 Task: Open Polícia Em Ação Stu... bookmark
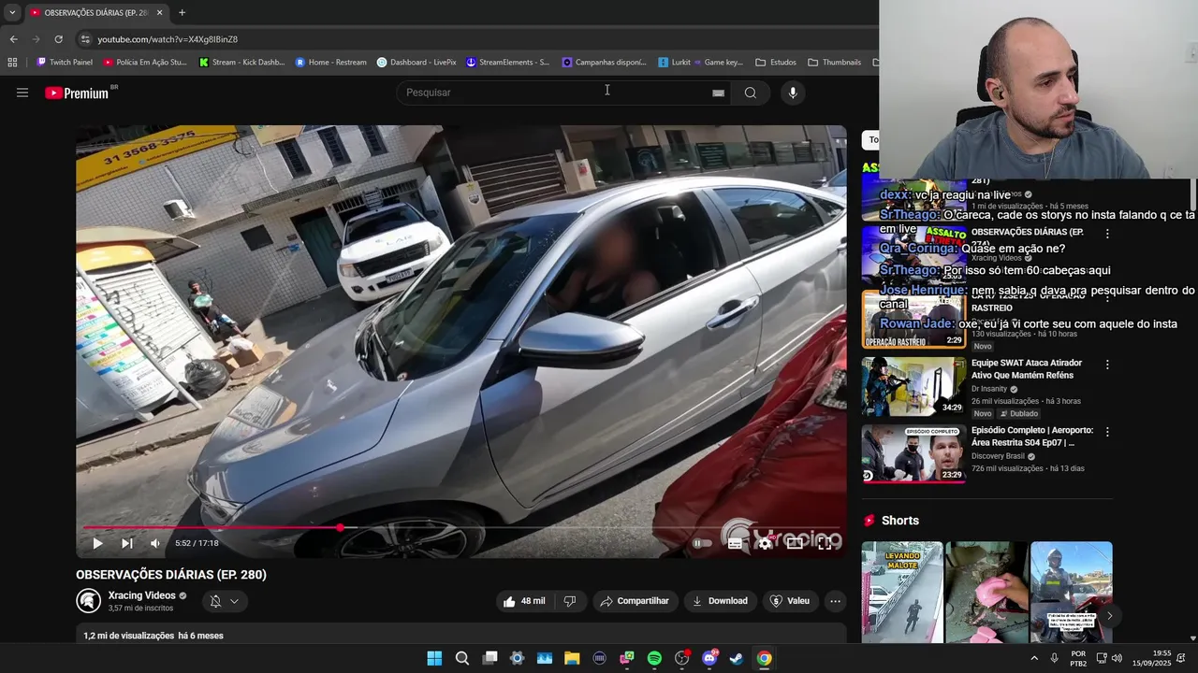pos(145,63)
